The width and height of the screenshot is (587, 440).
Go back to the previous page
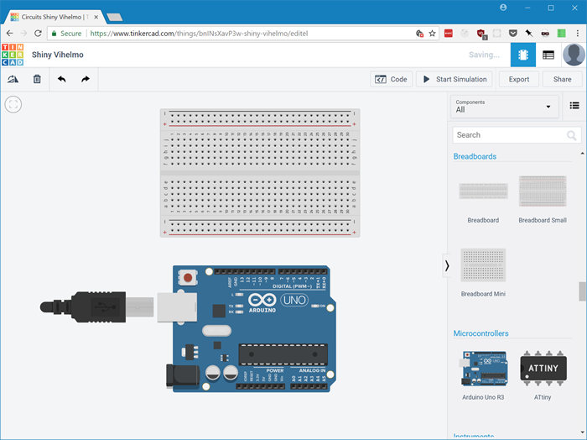(x=10, y=34)
